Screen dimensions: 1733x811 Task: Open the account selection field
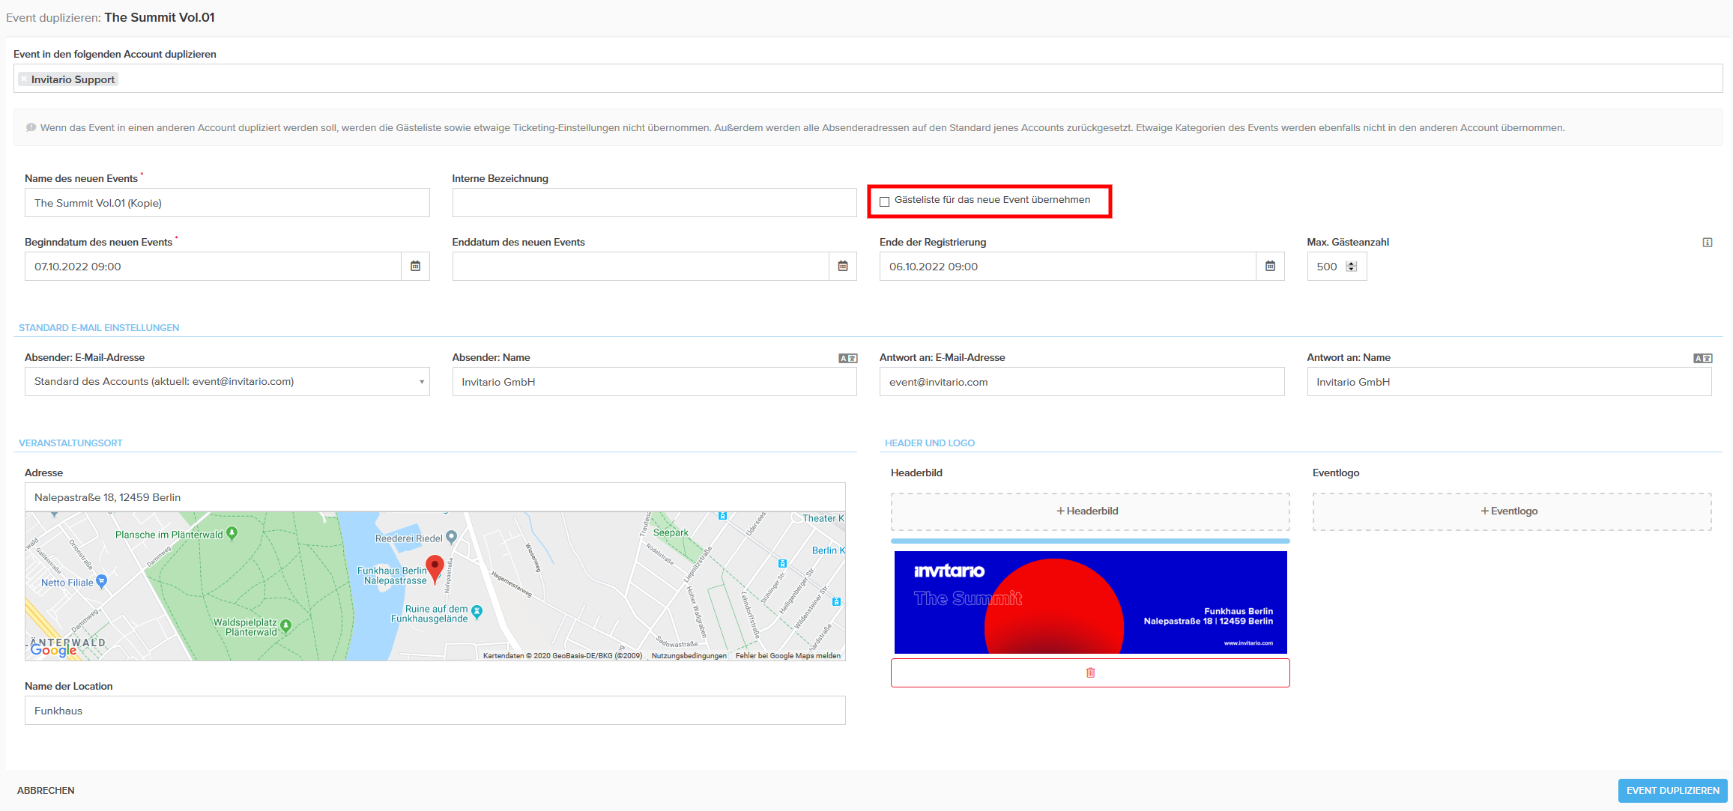coord(899,79)
